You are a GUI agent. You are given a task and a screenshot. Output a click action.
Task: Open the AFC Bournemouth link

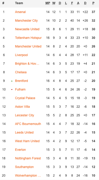28,124
